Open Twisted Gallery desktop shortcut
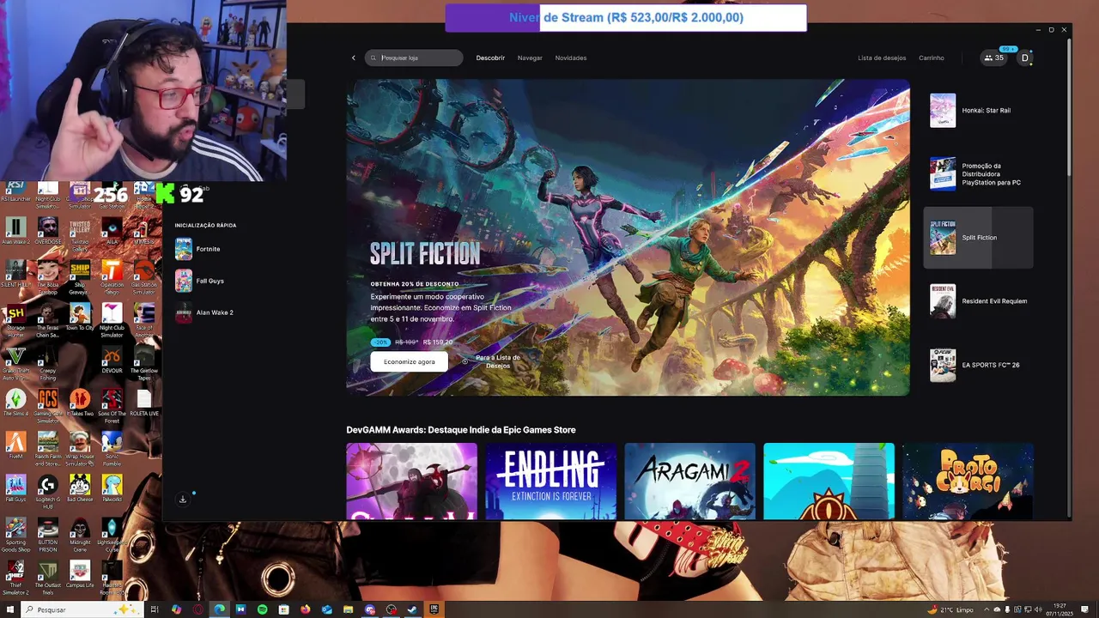 80,233
